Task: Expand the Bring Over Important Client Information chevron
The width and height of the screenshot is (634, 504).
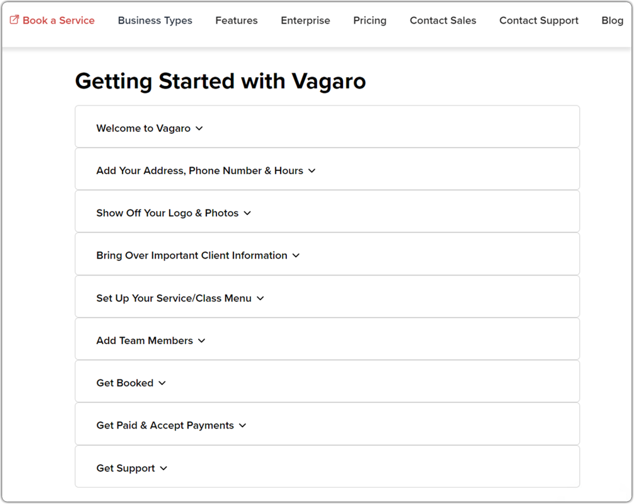Action: 296,256
